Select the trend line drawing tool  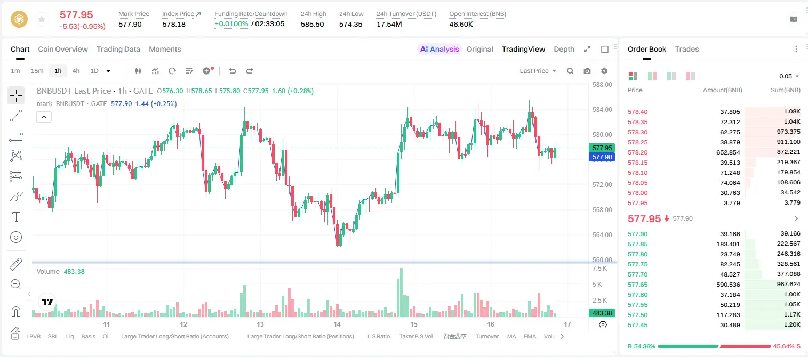[x=16, y=116]
